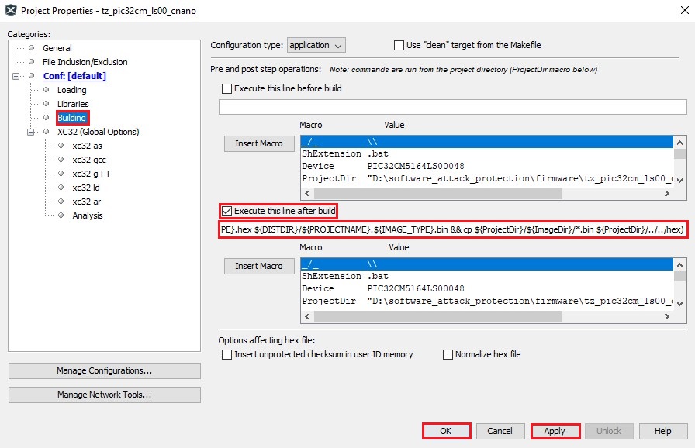Open File Inclusion/Exclusion category
This screenshot has width=695, height=448.
tap(85, 62)
